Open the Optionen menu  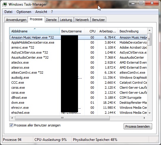click(24, 12)
